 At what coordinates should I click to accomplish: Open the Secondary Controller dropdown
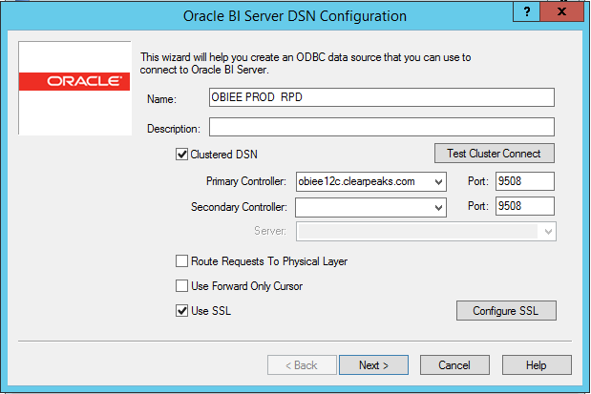click(438, 208)
